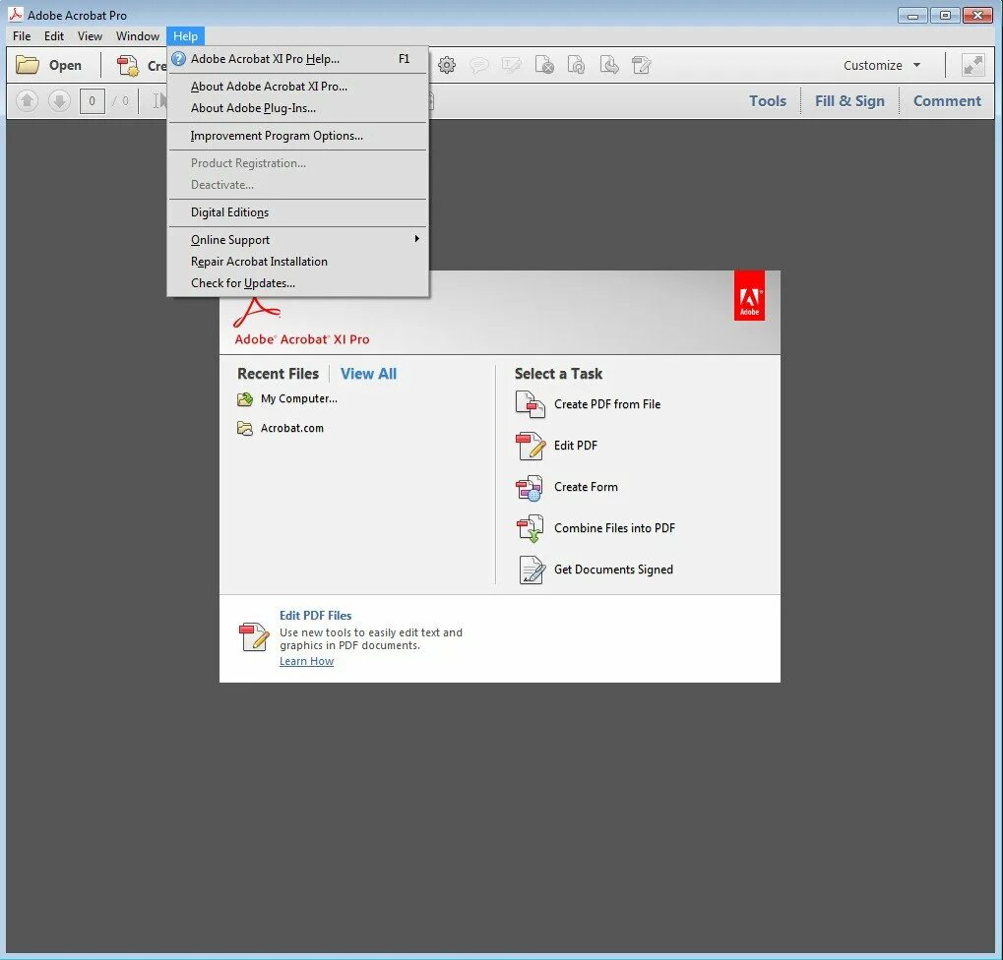
Task: Click the View All recent files link
Action: click(368, 374)
